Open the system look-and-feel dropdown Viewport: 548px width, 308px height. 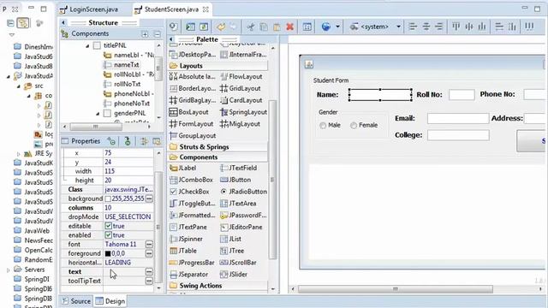click(x=398, y=27)
